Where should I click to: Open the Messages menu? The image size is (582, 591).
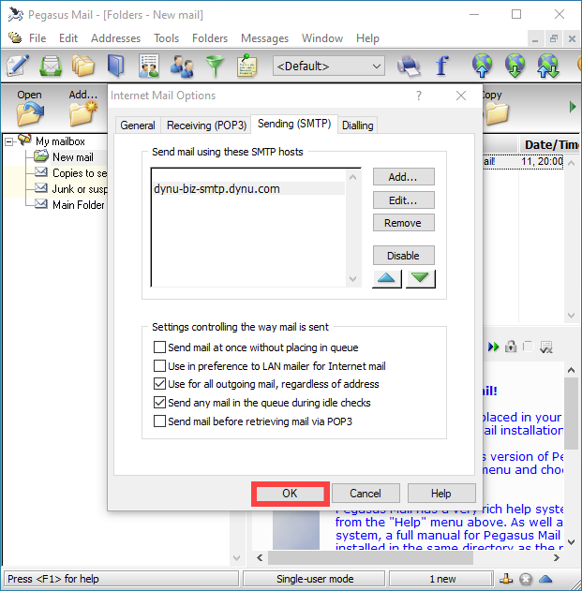click(264, 38)
